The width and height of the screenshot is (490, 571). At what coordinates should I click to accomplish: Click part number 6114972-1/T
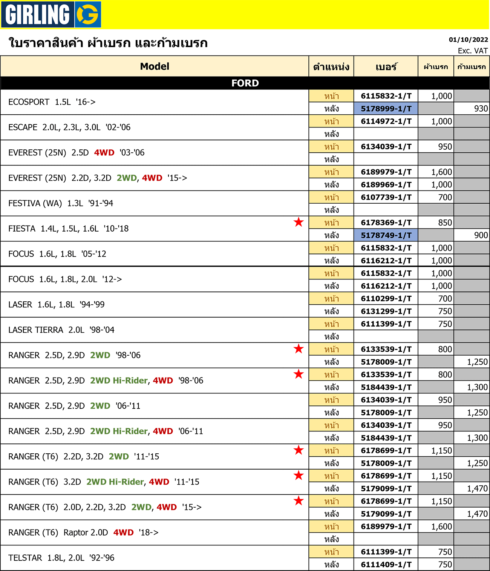[x=386, y=121]
